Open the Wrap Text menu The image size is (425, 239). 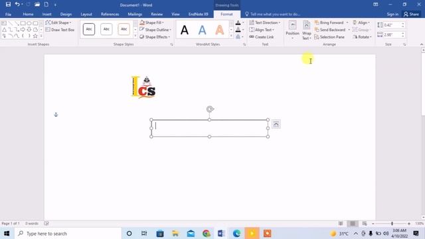click(x=307, y=30)
